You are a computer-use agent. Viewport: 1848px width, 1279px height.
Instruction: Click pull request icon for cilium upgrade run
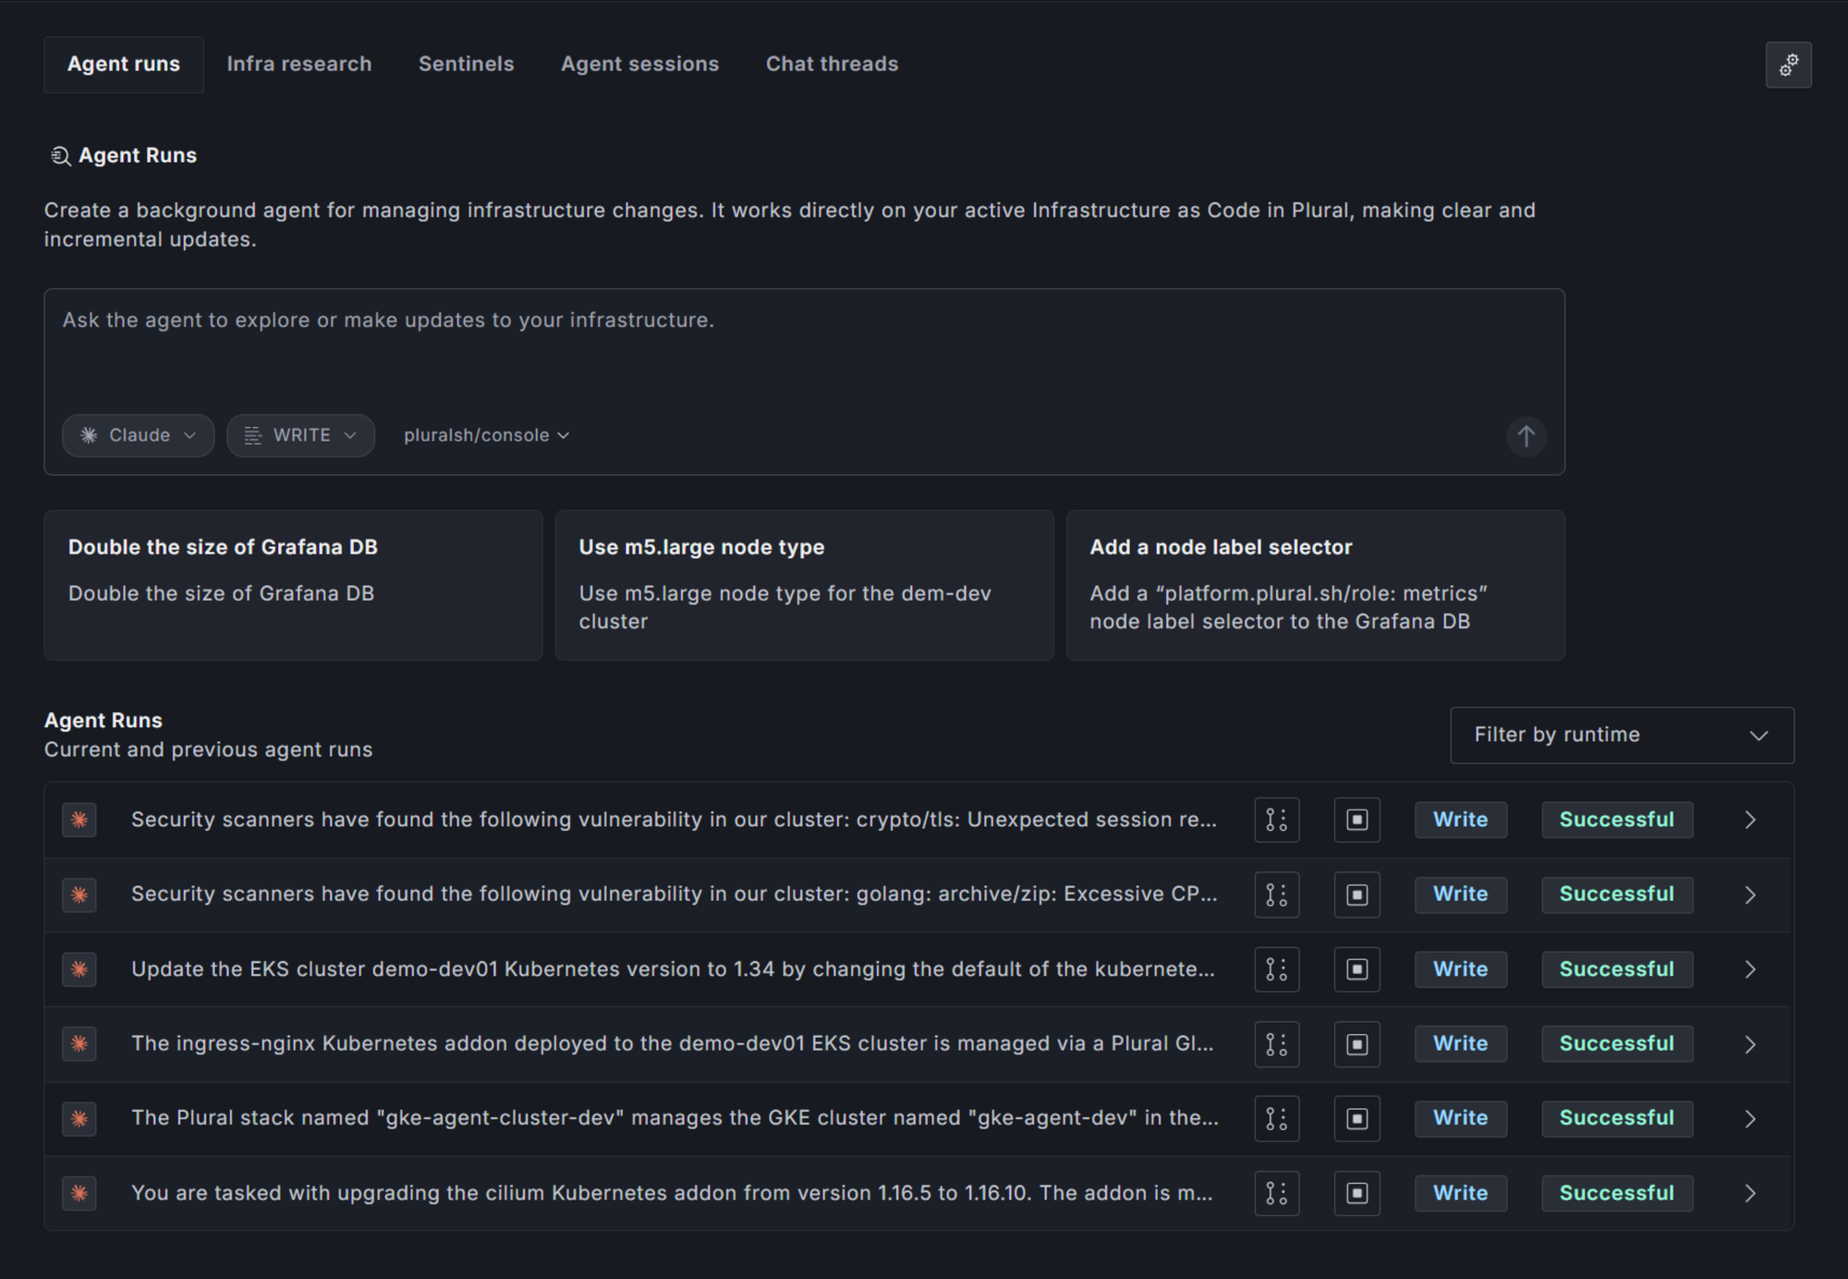pyautogui.click(x=1276, y=1193)
